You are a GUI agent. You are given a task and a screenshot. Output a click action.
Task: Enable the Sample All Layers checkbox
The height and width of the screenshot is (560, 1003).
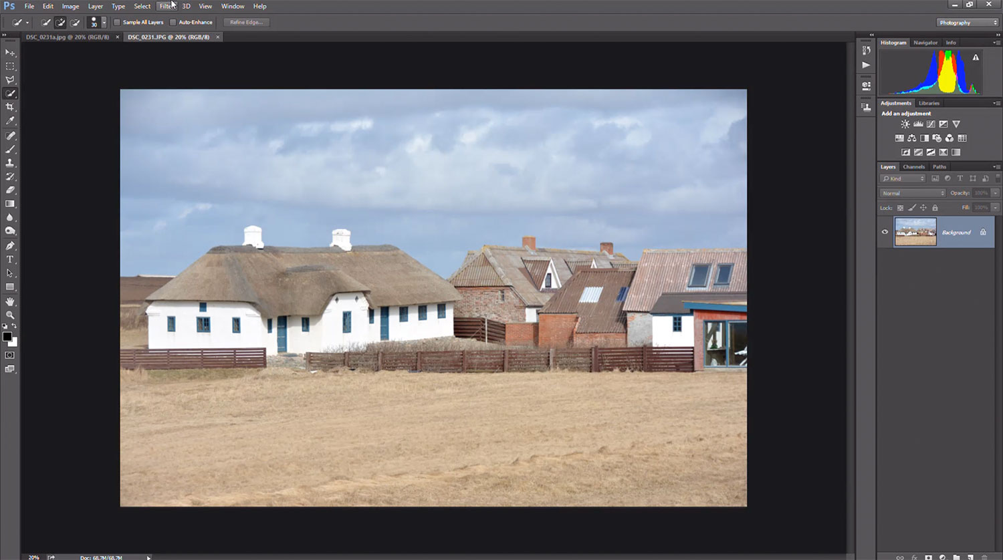(117, 22)
